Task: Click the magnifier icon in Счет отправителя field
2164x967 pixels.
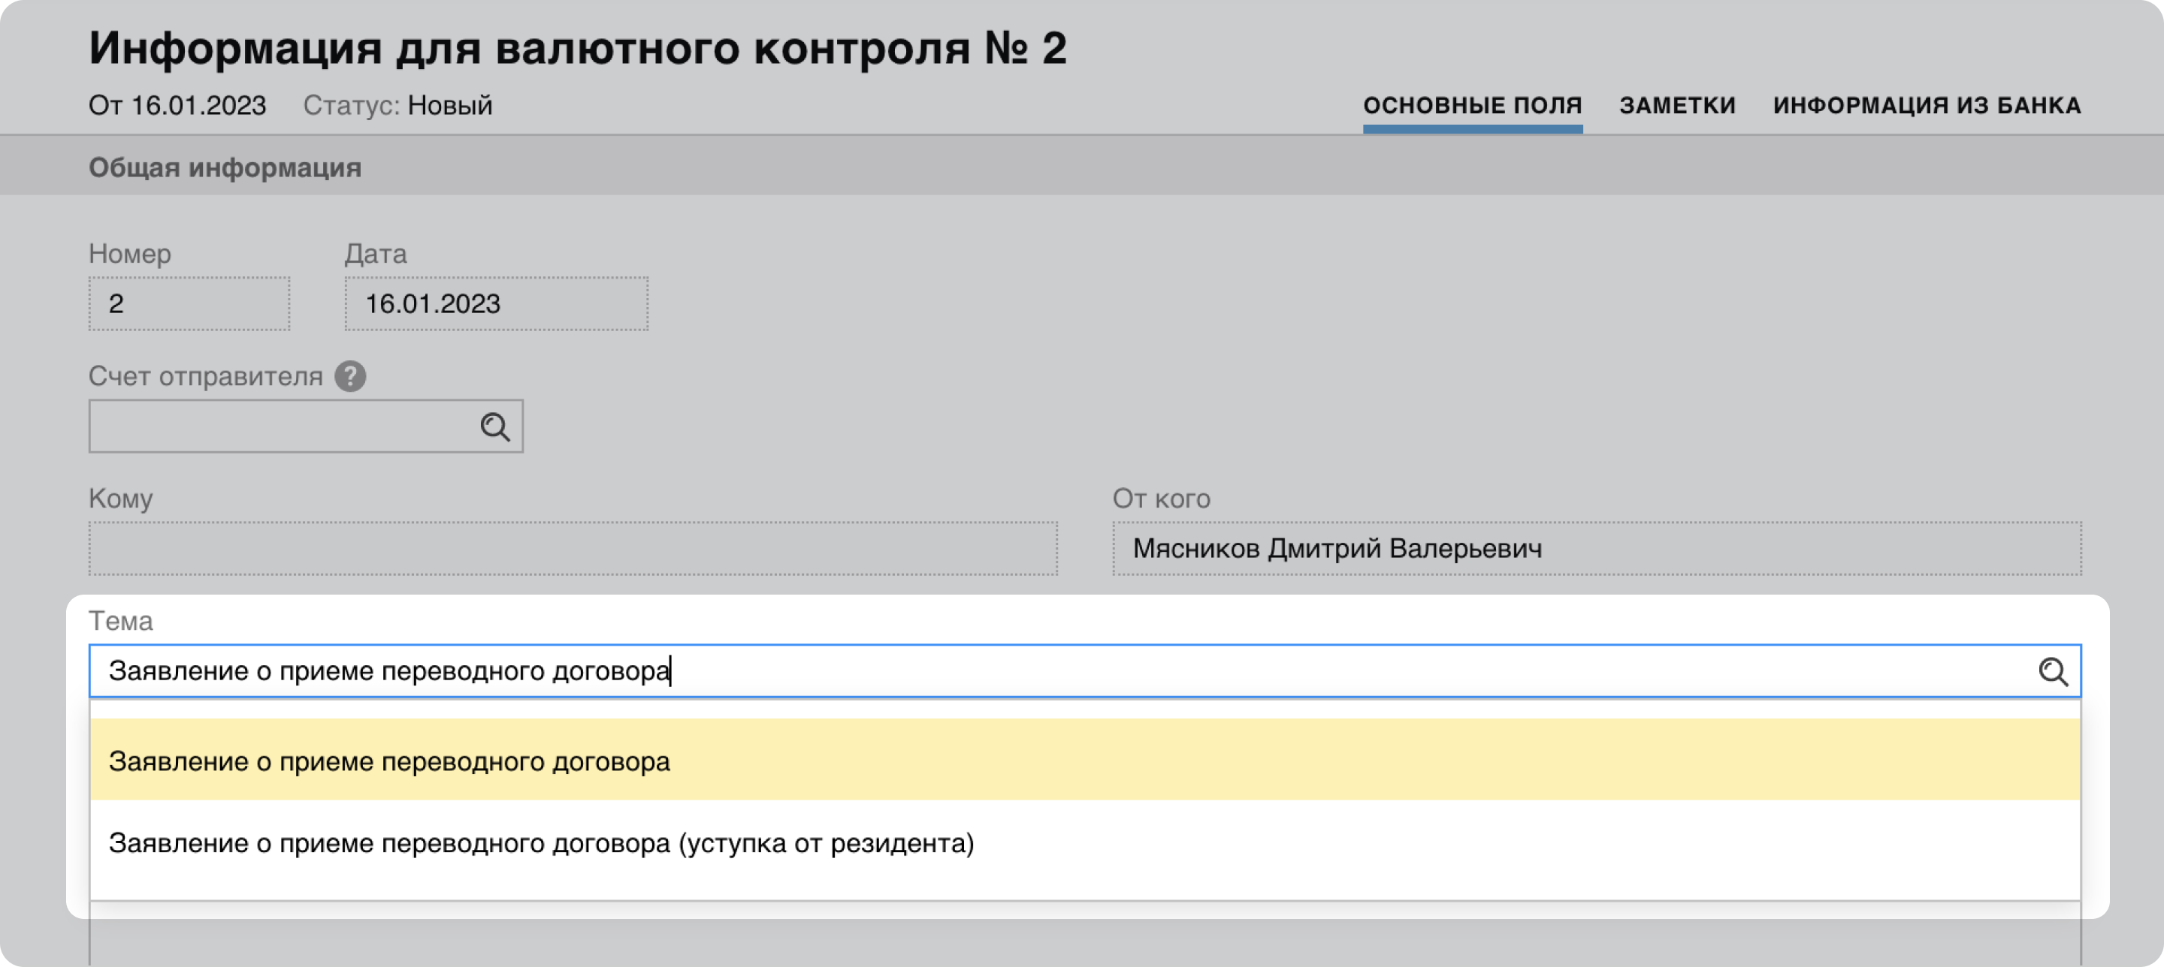Action: click(x=495, y=426)
